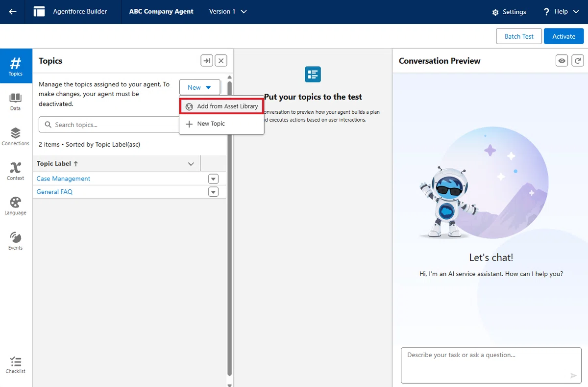
Task: Open the Topic Label column chevron menu
Action: point(191,164)
